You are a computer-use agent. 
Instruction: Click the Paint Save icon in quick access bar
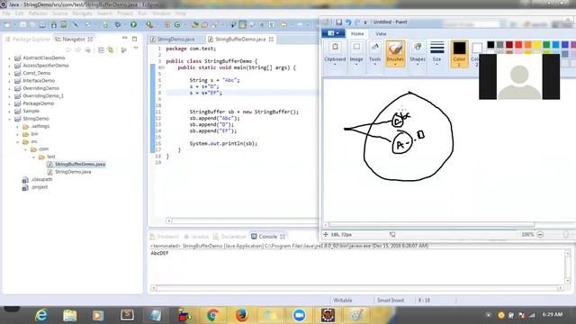(x=339, y=22)
